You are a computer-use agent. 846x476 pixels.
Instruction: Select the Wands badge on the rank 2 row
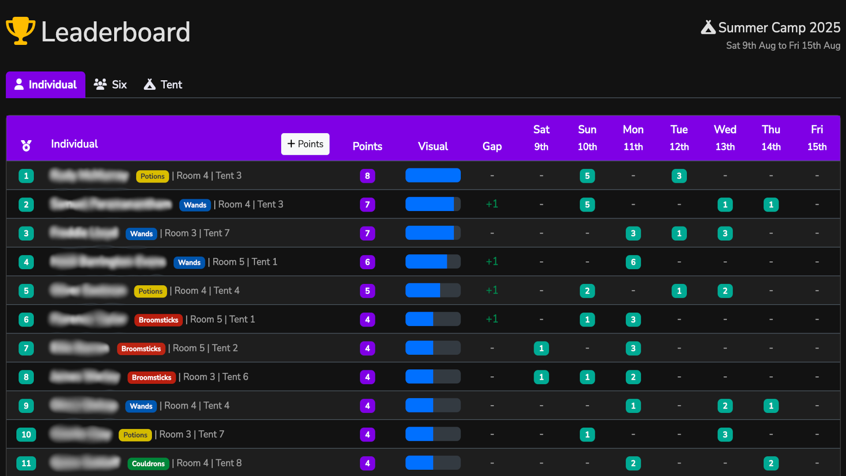coord(195,205)
